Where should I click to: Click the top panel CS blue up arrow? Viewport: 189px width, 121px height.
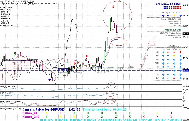click(x=180, y=15)
